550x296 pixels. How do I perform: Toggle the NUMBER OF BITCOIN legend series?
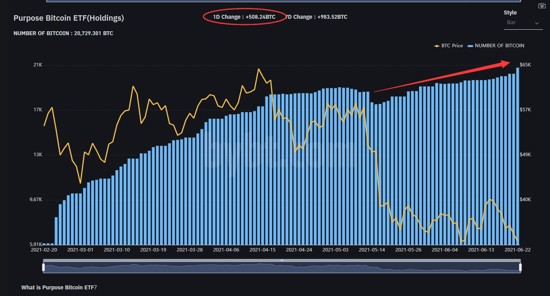(x=495, y=46)
